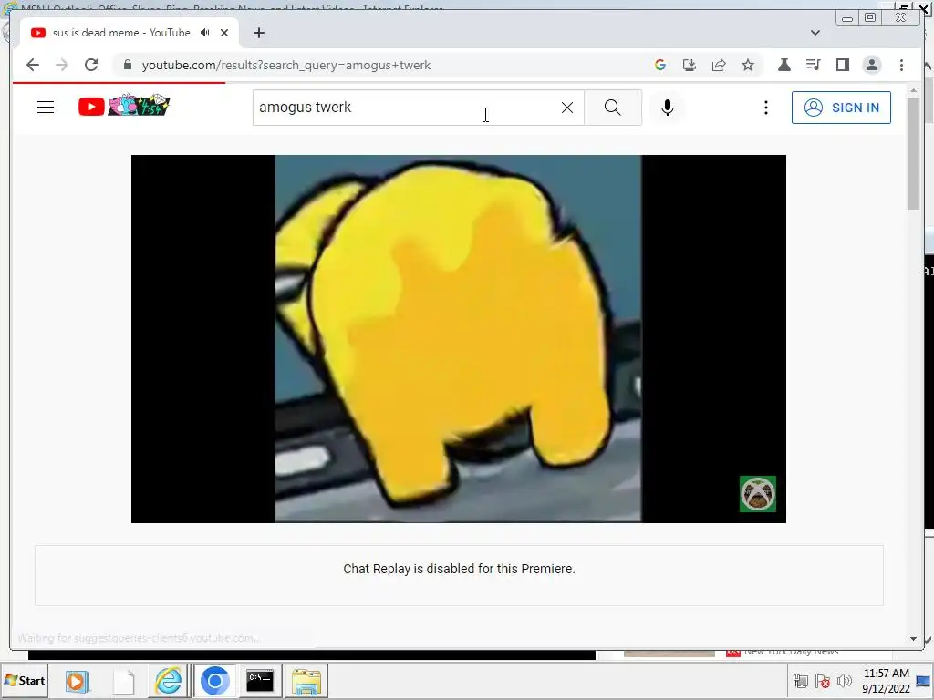Click the install/download page icon

pyautogui.click(x=690, y=65)
